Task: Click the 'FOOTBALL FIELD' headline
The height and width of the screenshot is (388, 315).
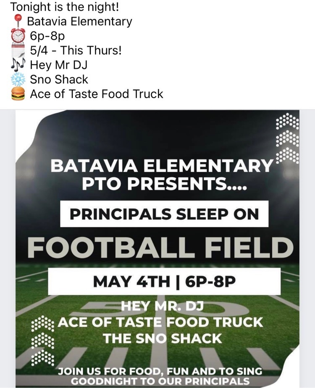Action: coord(160,248)
